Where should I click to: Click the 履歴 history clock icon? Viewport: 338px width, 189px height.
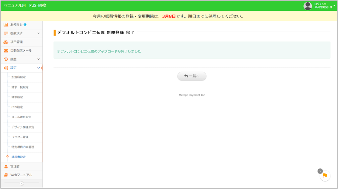[6, 59]
